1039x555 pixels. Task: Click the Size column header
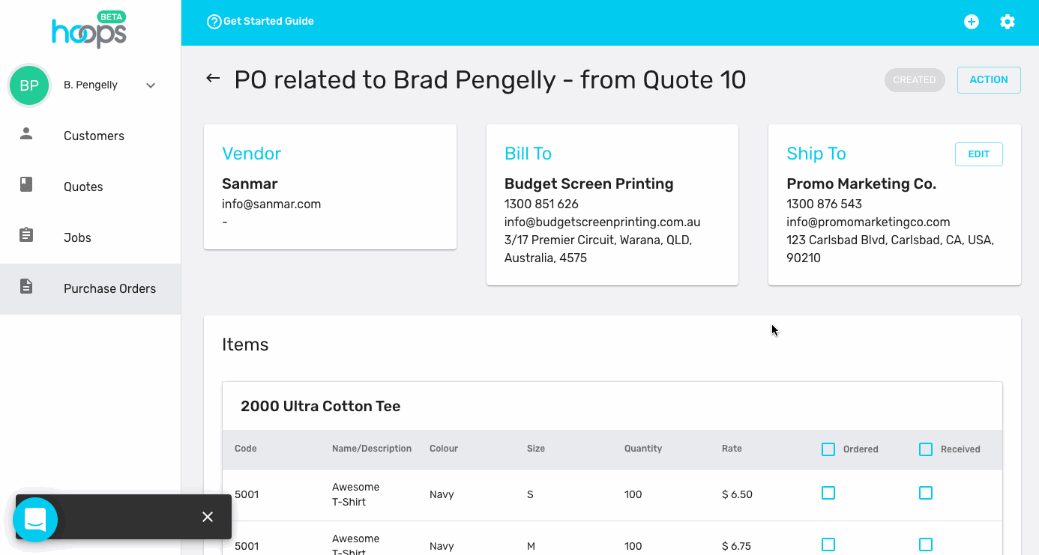(x=536, y=449)
